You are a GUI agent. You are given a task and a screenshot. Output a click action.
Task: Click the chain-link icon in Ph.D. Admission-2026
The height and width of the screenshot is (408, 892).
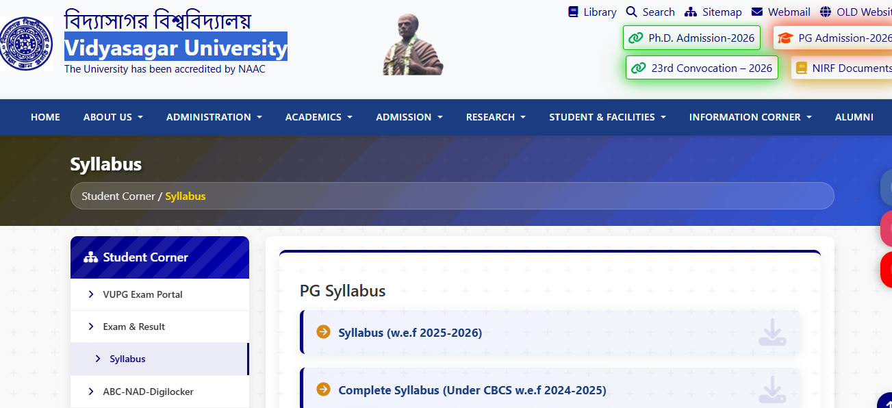pos(636,38)
